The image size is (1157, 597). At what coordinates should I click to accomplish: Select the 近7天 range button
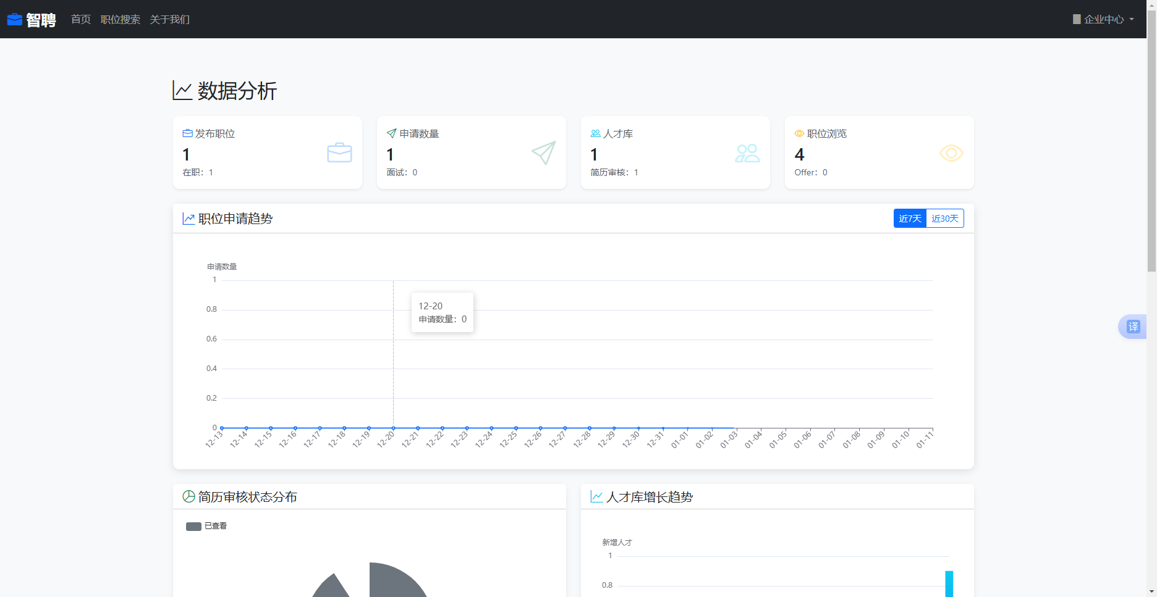coord(910,219)
